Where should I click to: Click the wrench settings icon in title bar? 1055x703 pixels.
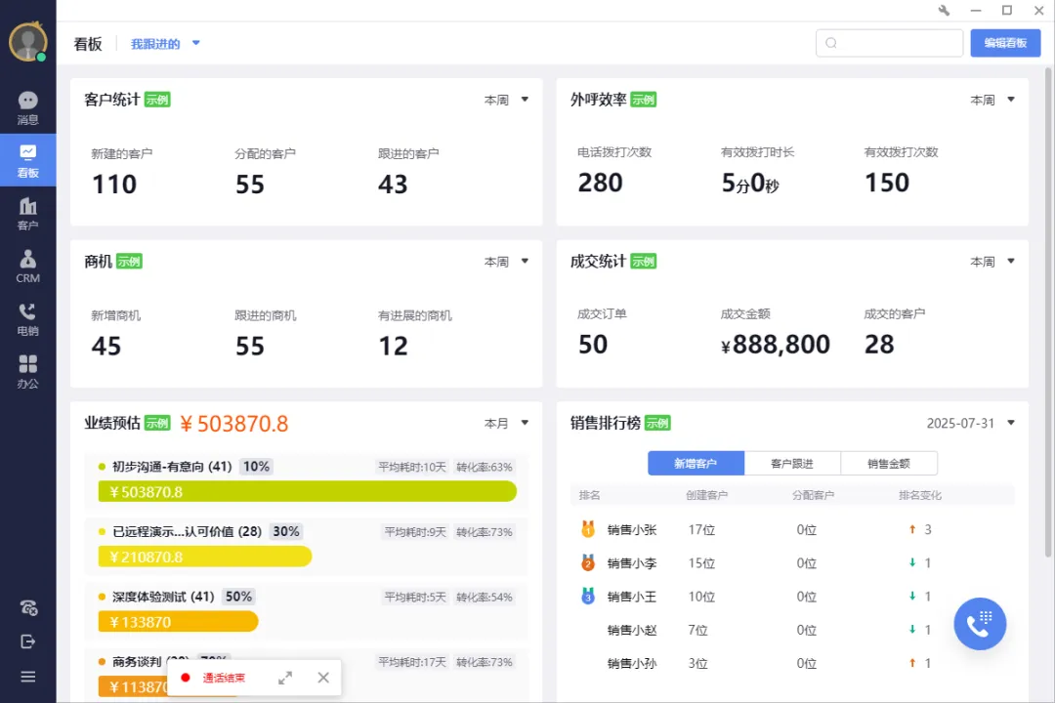coord(944,10)
